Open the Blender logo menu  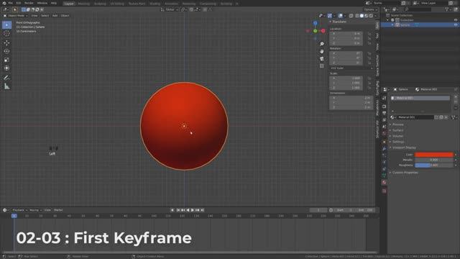pyautogui.click(x=4, y=3)
